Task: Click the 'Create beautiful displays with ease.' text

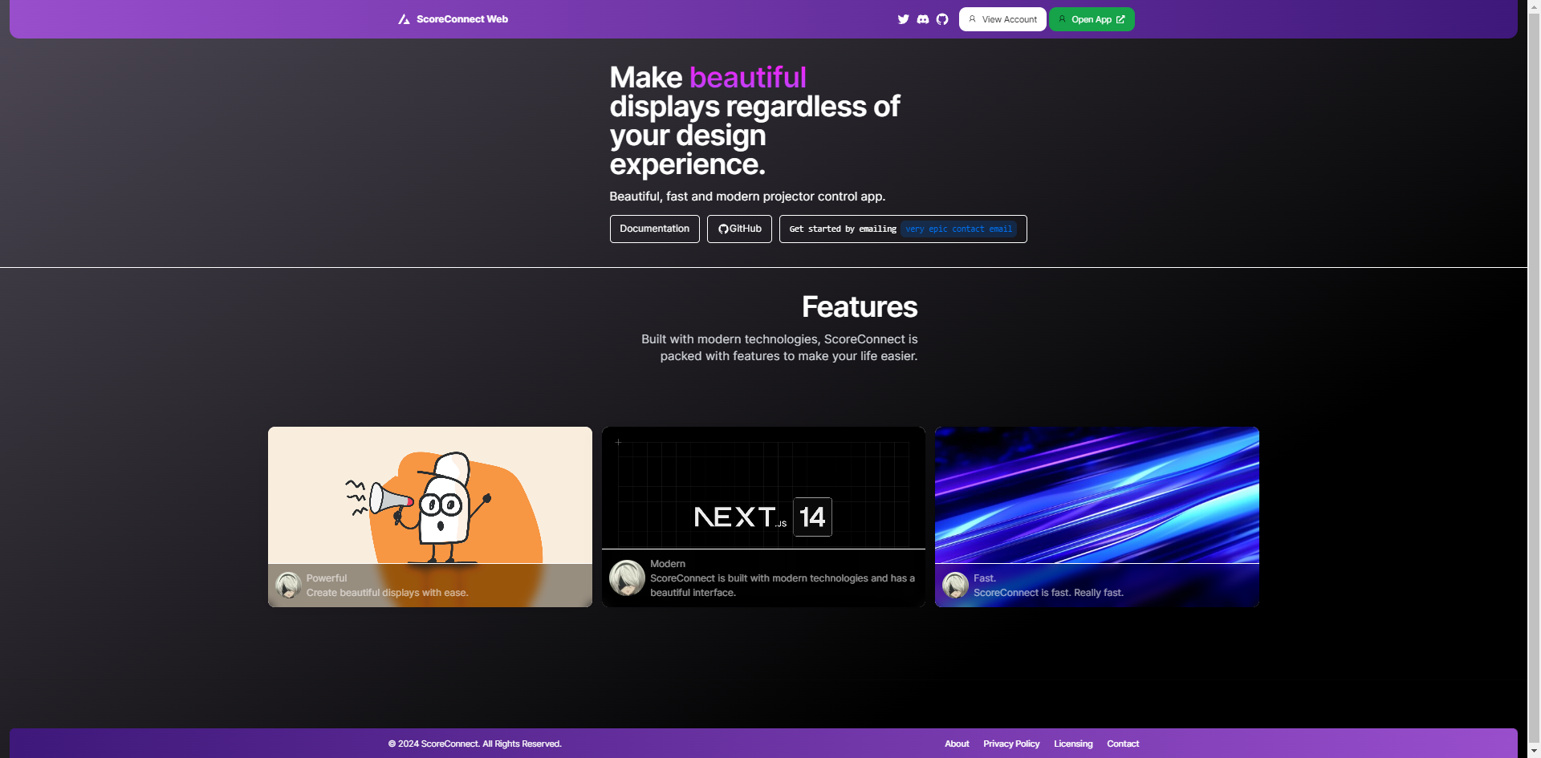Action: click(387, 593)
